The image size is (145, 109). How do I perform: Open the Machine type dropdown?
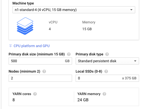74,10
